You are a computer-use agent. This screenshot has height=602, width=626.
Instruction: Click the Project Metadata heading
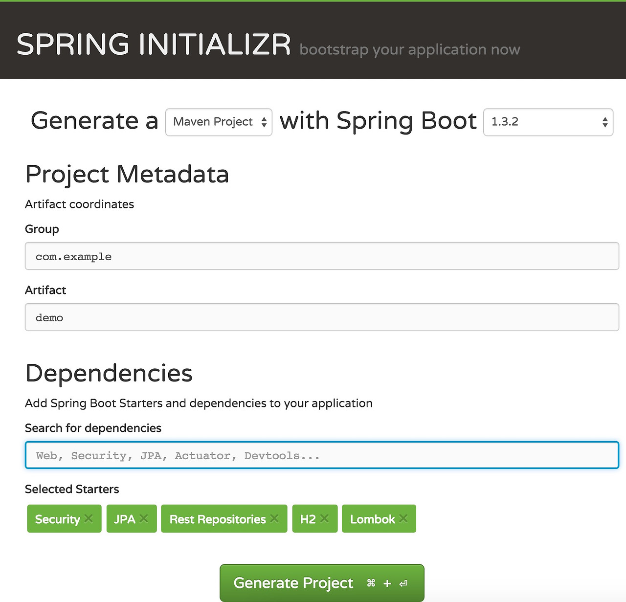tap(127, 175)
